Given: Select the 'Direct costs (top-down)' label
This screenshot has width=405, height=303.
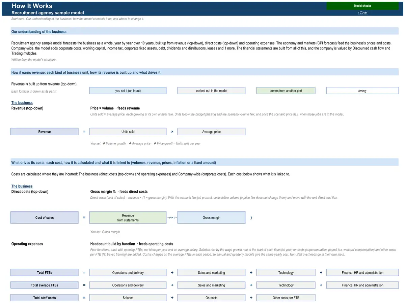Looking at the screenshot, I should click(x=30, y=192).
